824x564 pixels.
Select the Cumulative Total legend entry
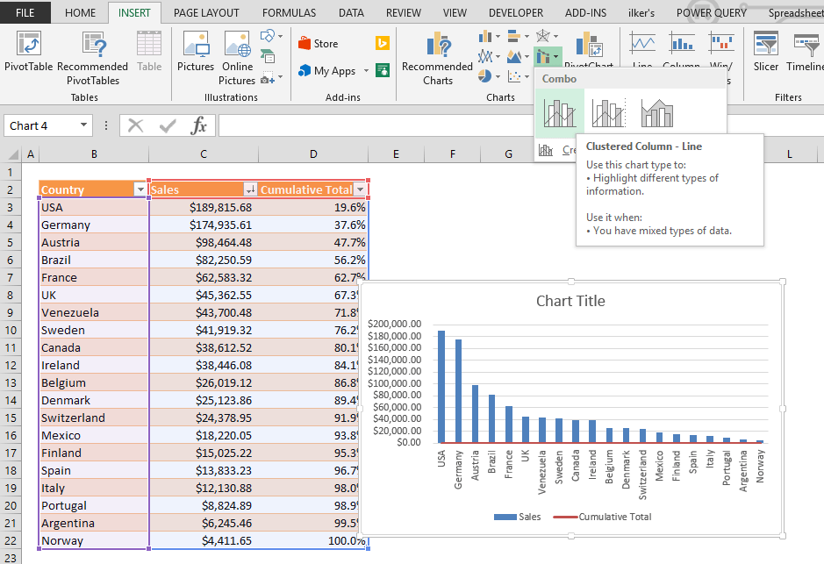coord(602,517)
